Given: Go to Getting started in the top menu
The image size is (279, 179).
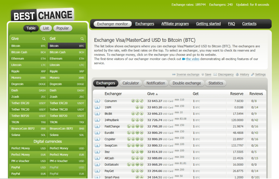Looking at the screenshot, I should 208,24.
